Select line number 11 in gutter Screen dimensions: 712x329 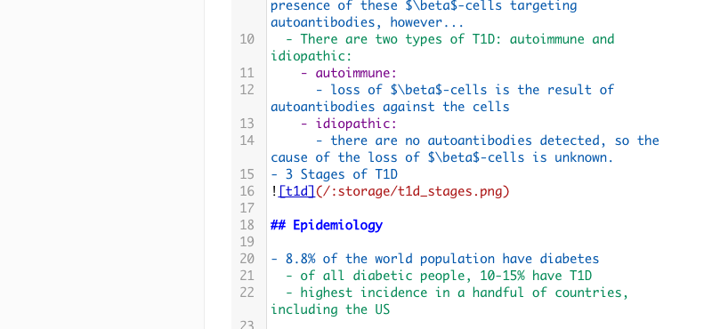247,73
